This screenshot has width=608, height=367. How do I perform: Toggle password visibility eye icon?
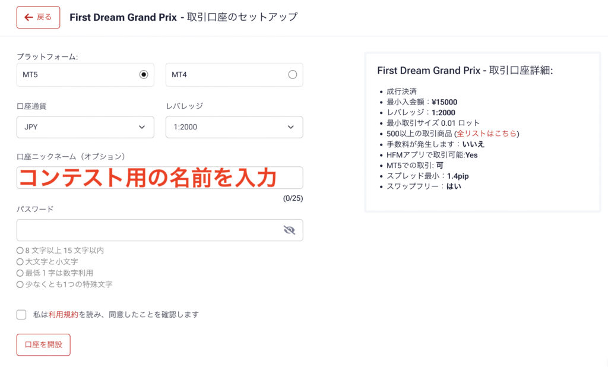(289, 230)
